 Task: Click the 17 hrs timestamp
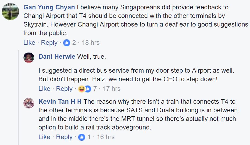pos(112,89)
